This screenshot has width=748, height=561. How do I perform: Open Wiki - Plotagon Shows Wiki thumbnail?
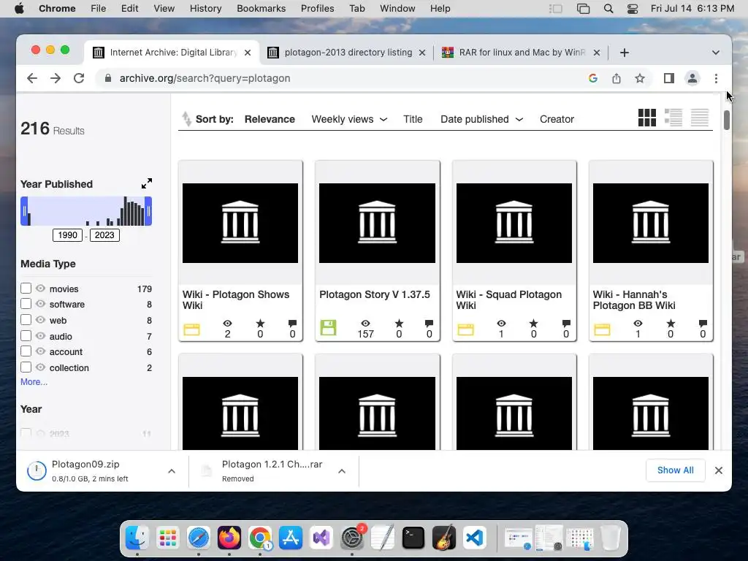pyautogui.click(x=240, y=223)
